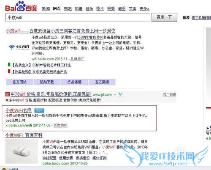The image size is (211, 170).
Task: Open the 更多» menu in navigation
Action: pos(144,9)
